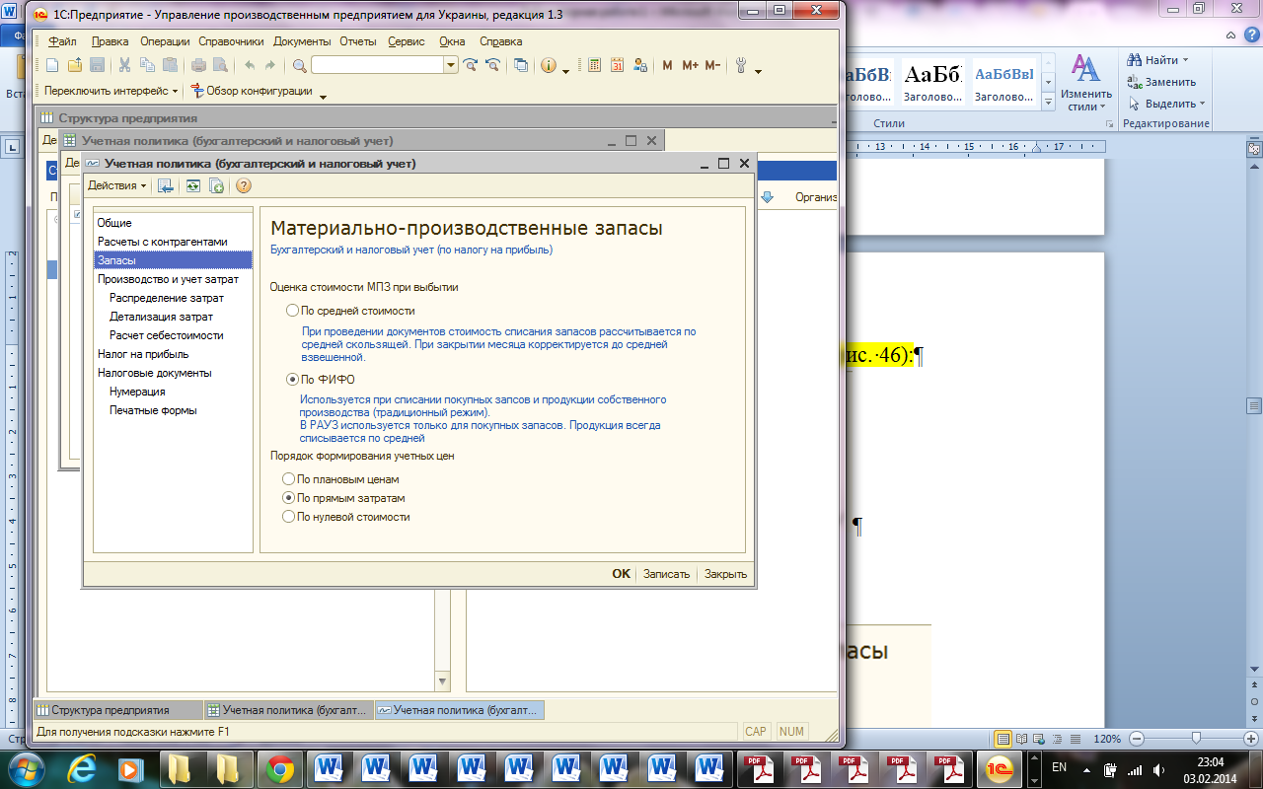Click the M memory button in the 1C toolbar
The width and height of the screenshot is (1263, 789).
click(667, 65)
